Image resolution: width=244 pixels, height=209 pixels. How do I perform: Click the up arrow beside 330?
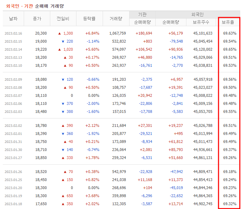click(x=63, y=158)
